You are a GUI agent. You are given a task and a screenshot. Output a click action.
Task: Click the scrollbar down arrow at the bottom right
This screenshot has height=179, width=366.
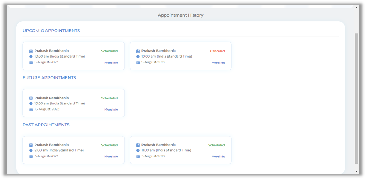point(357,171)
